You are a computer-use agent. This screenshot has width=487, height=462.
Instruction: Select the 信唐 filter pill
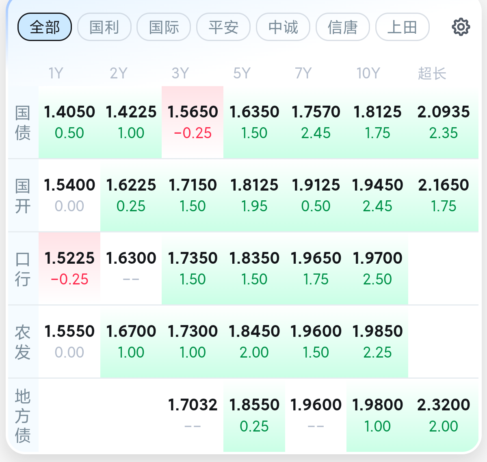(342, 27)
